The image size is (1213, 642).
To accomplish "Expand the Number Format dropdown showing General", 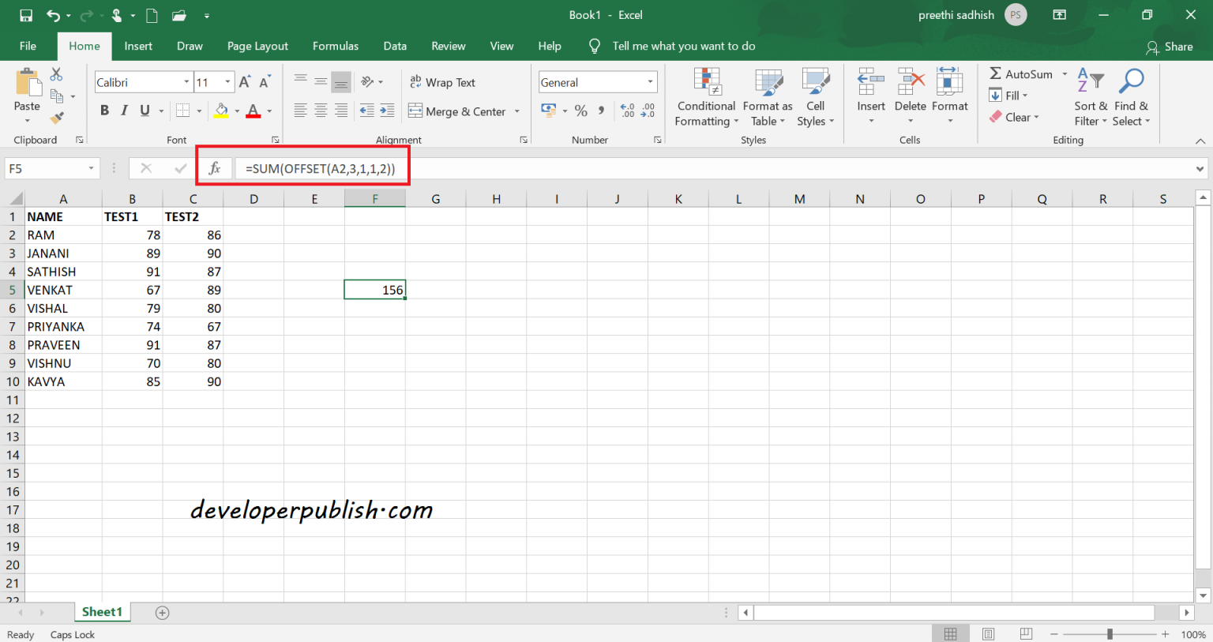I will coord(651,81).
